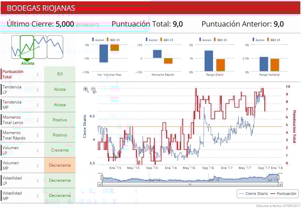Click the blue Accion bar in Rango Semanal
Viewport: 302px width, 209px height.
[264, 64]
